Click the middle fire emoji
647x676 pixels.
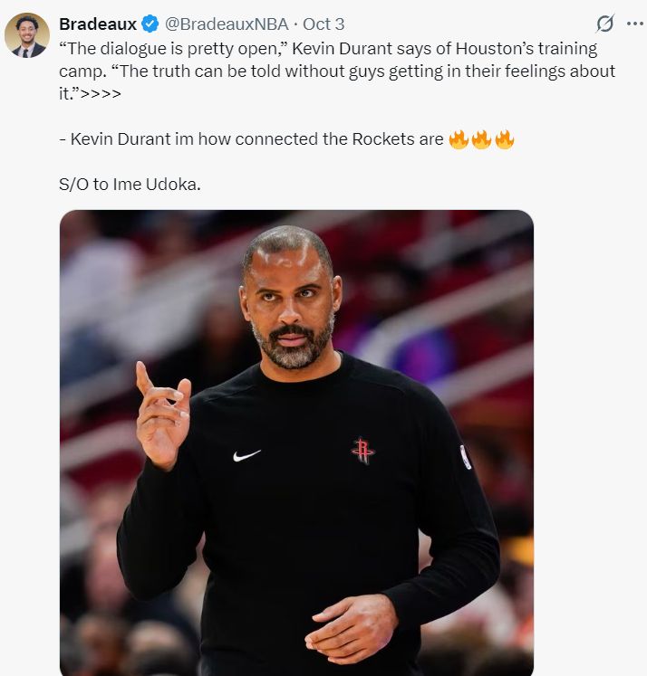pyautogui.click(x=481, y=140)
